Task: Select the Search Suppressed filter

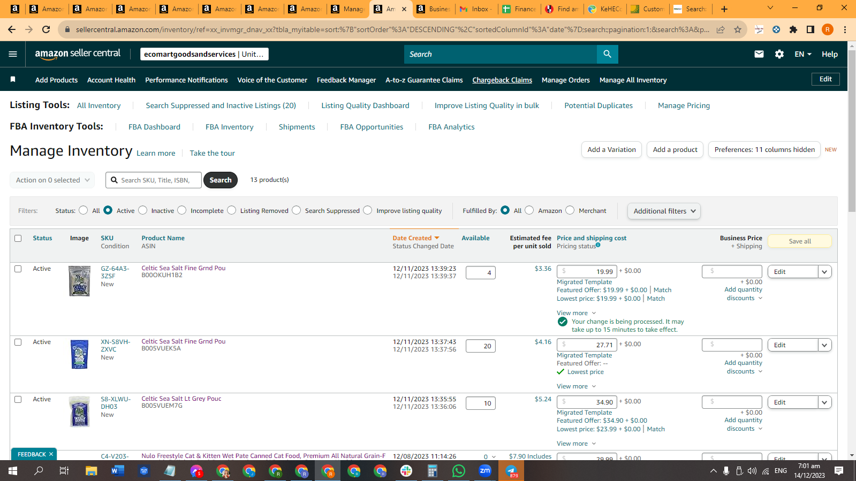Action: (x=297, y=210)
